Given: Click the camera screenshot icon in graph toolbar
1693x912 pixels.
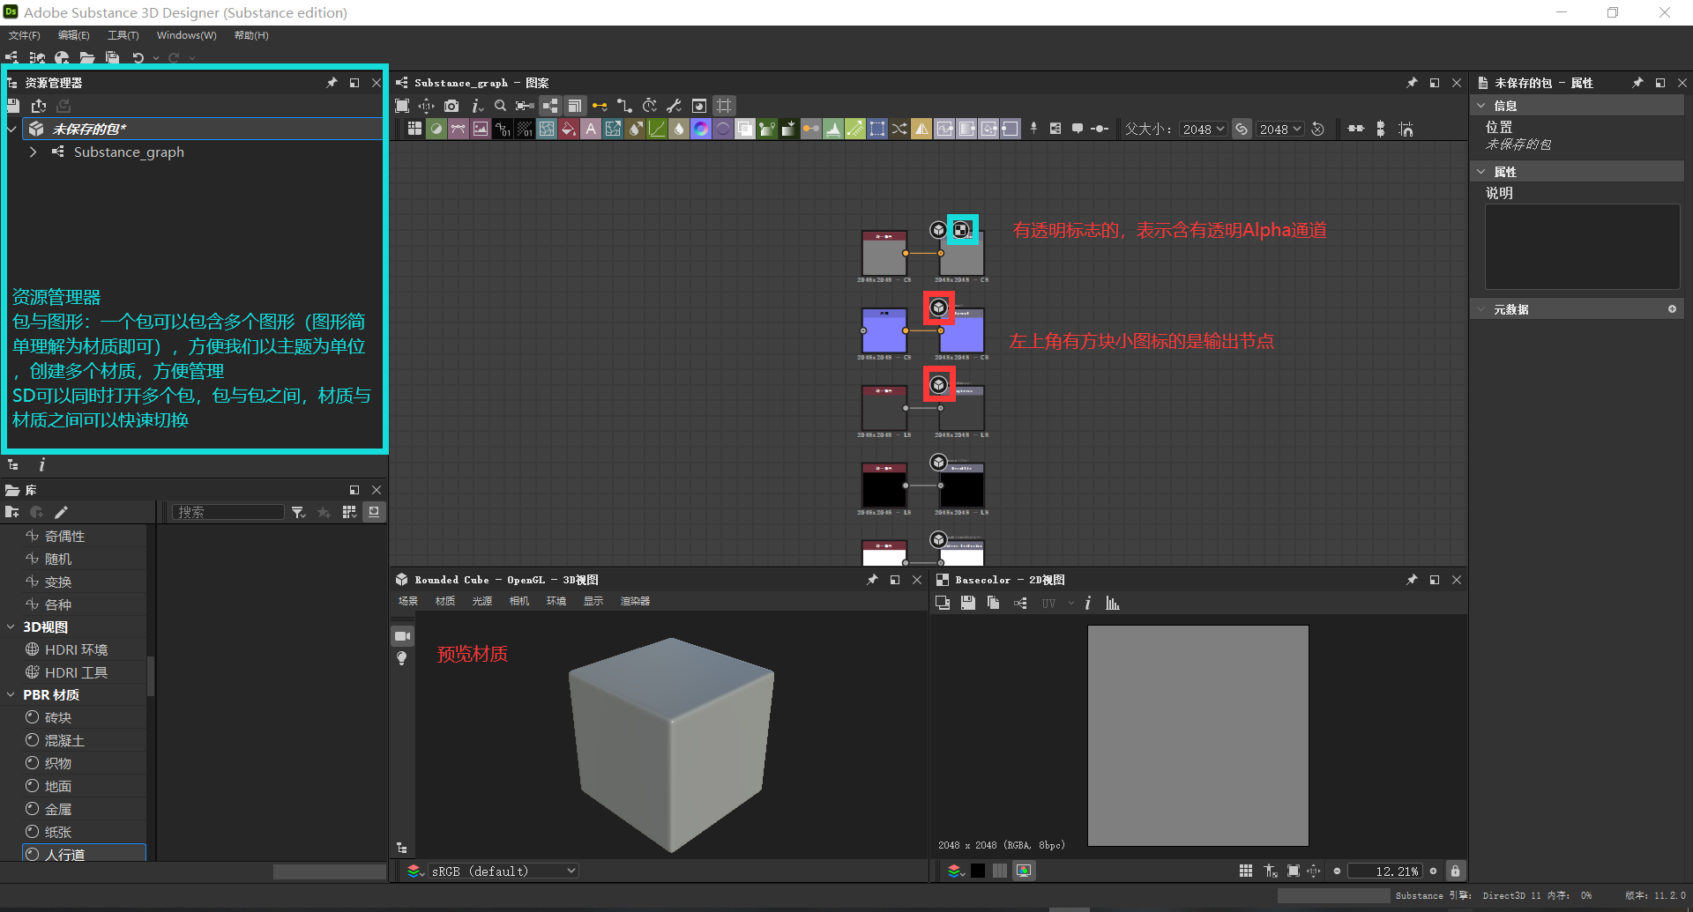Looking at the screenshot, I should (x=451, y=106).
